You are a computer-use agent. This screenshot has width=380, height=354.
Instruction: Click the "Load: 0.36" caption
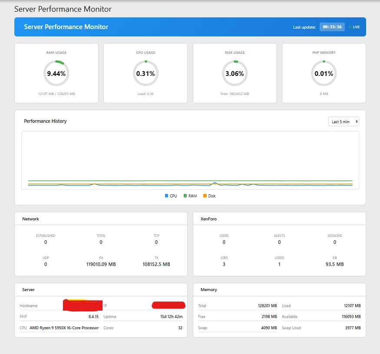click(145, 94)
